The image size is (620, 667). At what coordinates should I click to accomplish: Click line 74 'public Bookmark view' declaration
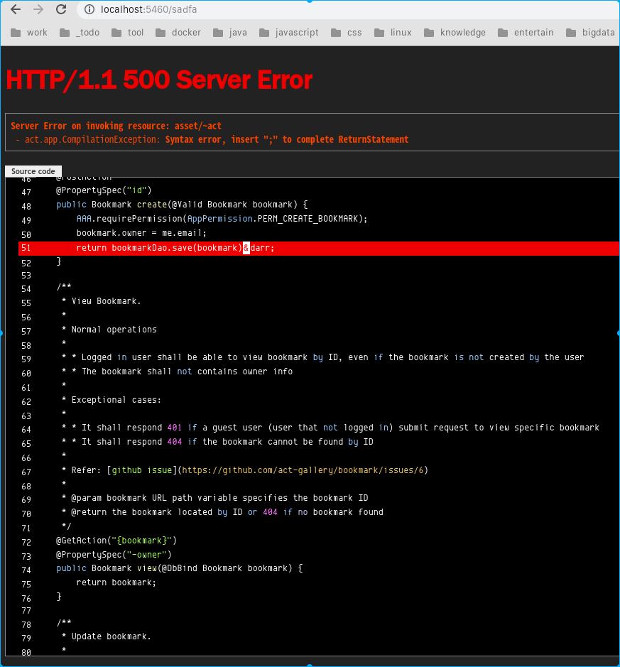click(x=179, y=568)
